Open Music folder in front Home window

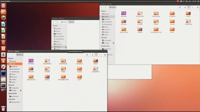click(x=96, y=62)
